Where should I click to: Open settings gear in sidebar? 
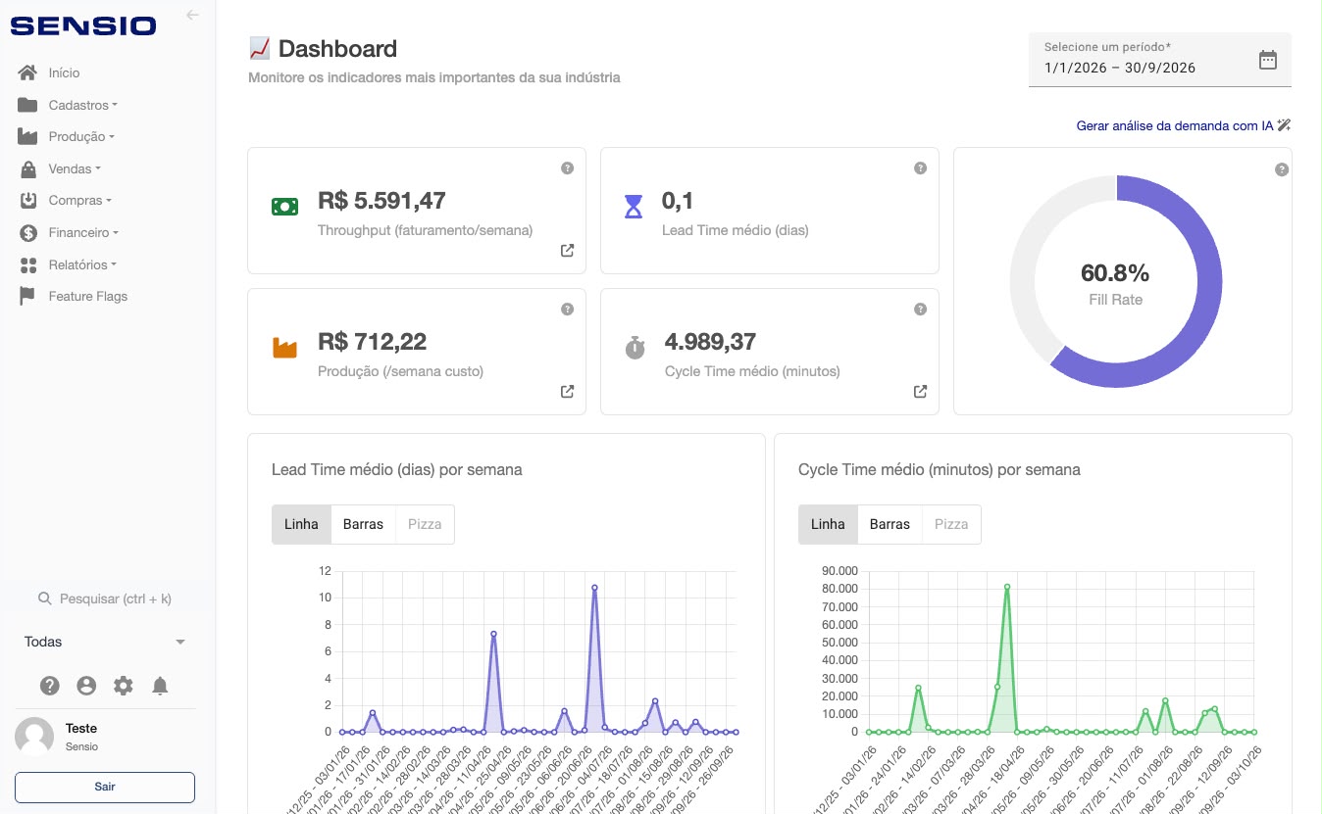point(124,686)
